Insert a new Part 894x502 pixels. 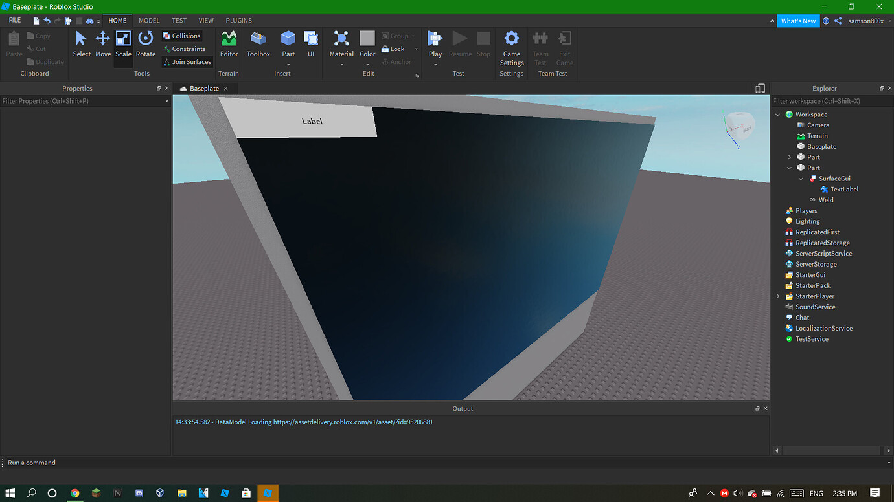pyautogui.click(x=288, y=41)
